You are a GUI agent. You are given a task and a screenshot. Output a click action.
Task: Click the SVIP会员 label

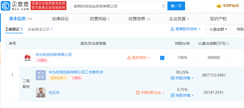[231, 6]
